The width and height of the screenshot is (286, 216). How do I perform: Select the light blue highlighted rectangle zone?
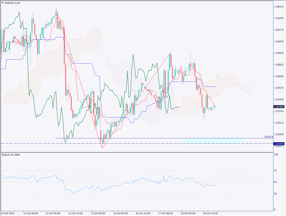215,140
